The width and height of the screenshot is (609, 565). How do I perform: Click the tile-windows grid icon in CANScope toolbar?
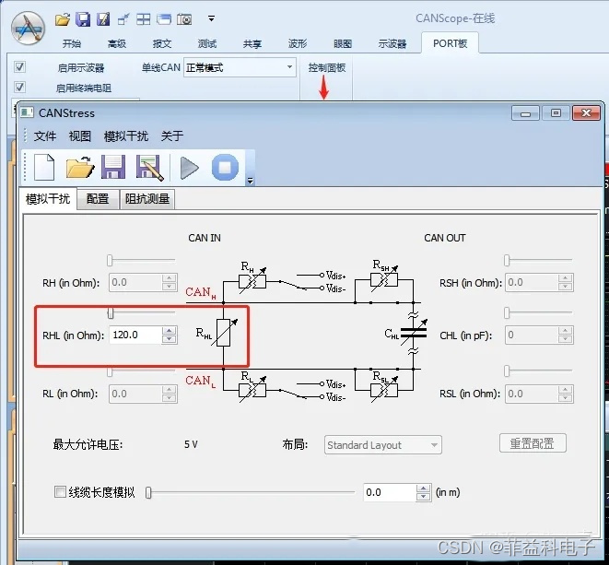click(x=144, y=19)
